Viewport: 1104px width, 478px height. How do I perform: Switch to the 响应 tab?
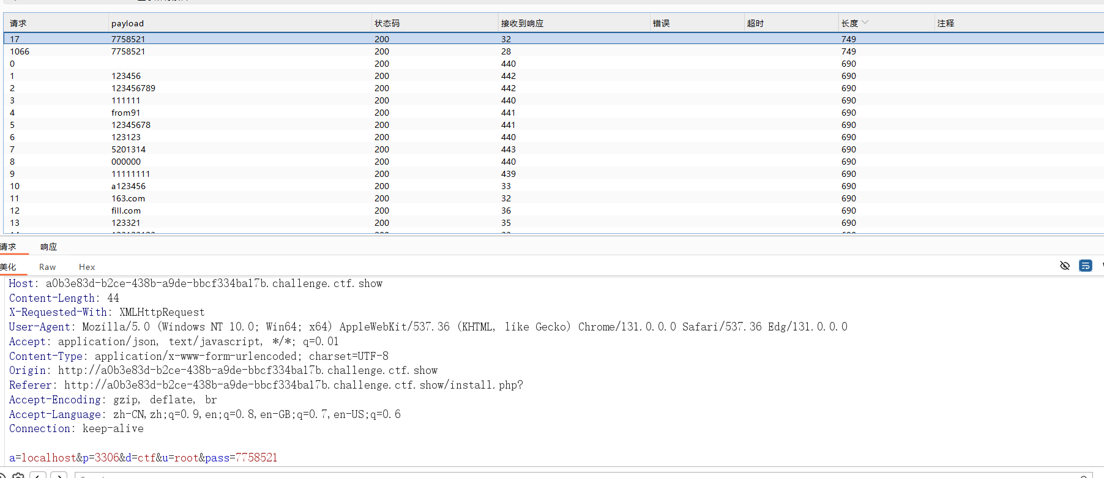click(x=48, y=247)
